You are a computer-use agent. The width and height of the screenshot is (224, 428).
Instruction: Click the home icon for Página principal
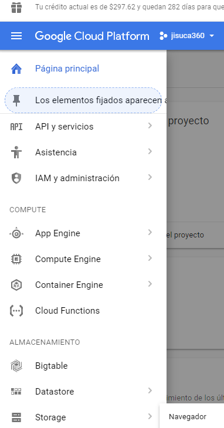point(16,69)
